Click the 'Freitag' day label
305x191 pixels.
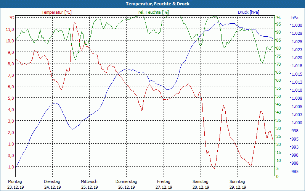[164, 182]
